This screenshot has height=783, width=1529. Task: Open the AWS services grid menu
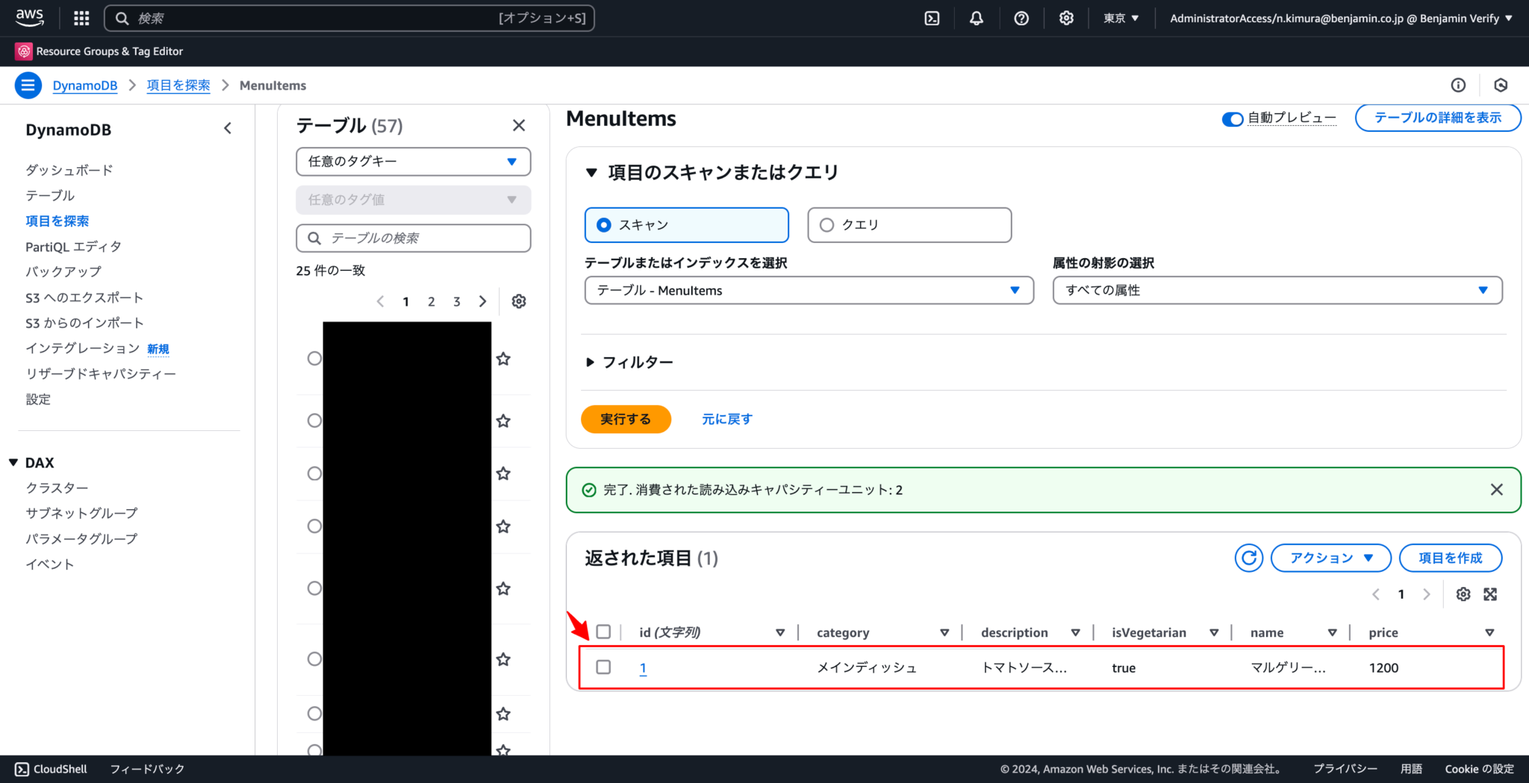tap(81, 18)
